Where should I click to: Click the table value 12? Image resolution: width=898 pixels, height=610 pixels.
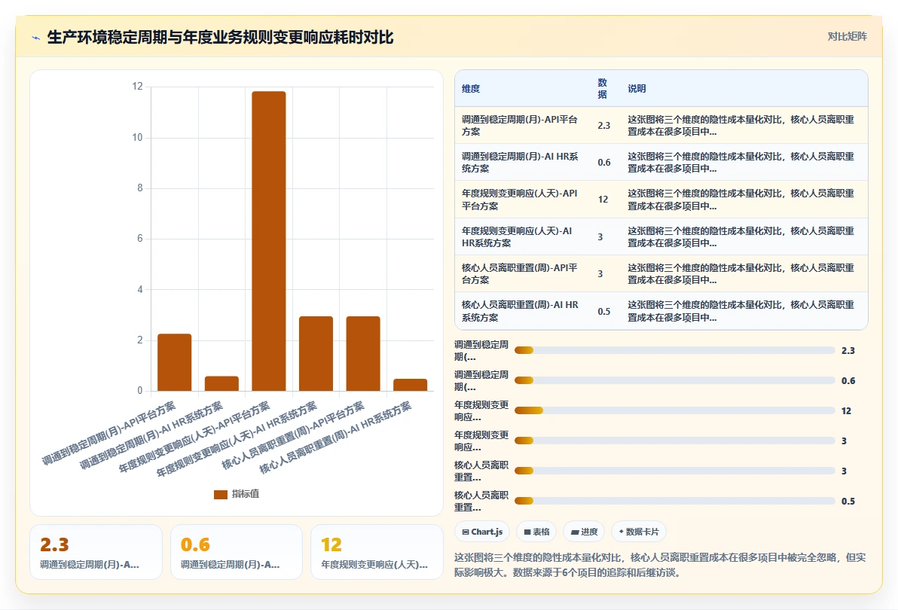pyautogui.click(x=603, y=200)
